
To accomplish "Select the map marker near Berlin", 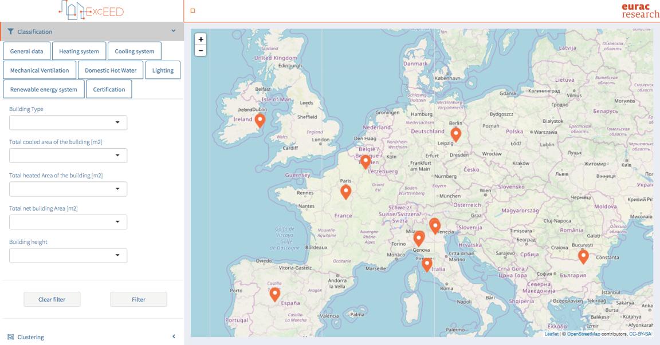I will [x=455, y=133].
